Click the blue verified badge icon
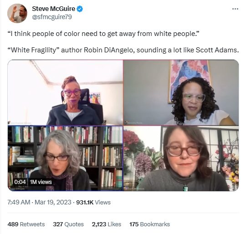 (x=80, y=9)
